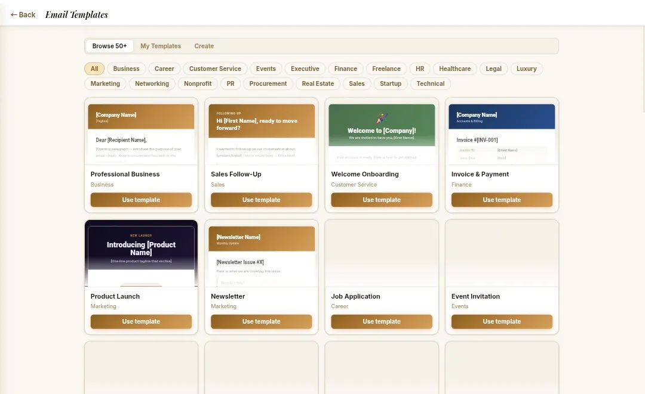645x394 pixels.
Task: Click the Professional Business title text
Action: click(x=125, y=174)
